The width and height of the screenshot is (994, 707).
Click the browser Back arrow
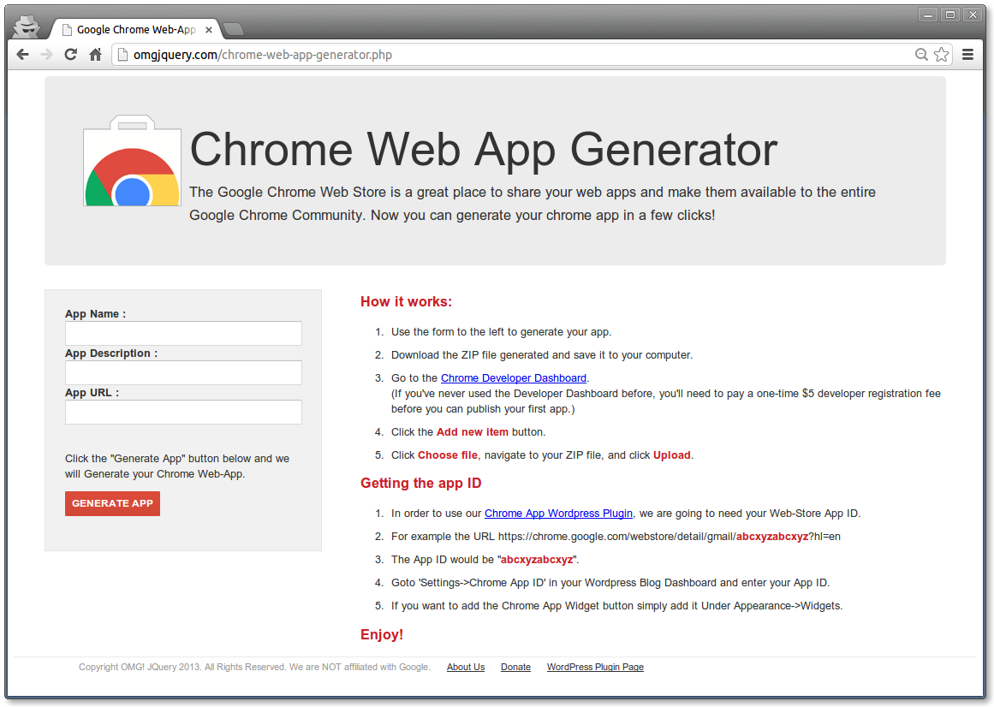pyautogui.click(x=23, y=55)
